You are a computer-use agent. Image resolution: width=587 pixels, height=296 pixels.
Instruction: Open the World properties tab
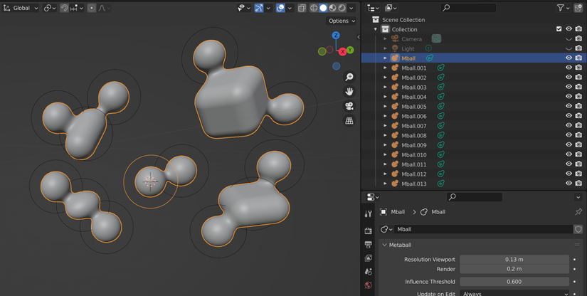pos(369,285)
